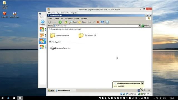Open Explorer Файл menu
This screenshot has width=178, height=100.
(x=50, y=18)
